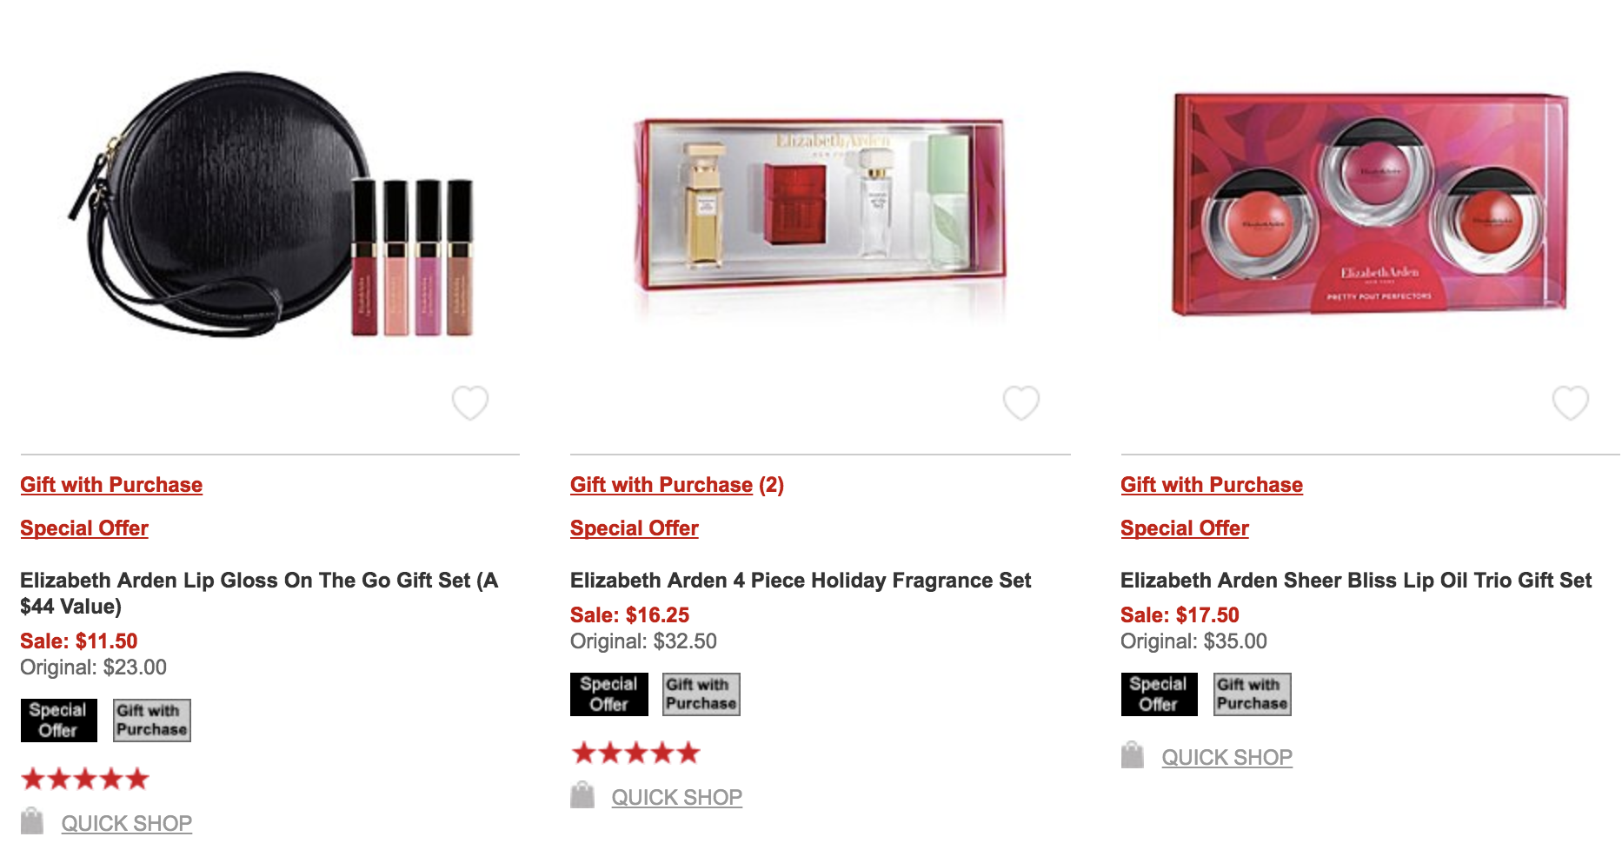
Task: Click shopping bag icon under Fragrance Set
Action: [x=582, y=795]
